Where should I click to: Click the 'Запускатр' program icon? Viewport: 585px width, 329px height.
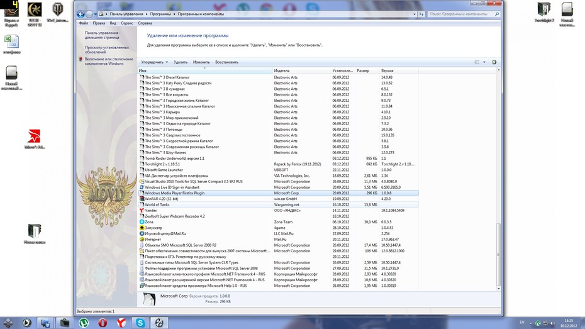click(x=142, y=228)
